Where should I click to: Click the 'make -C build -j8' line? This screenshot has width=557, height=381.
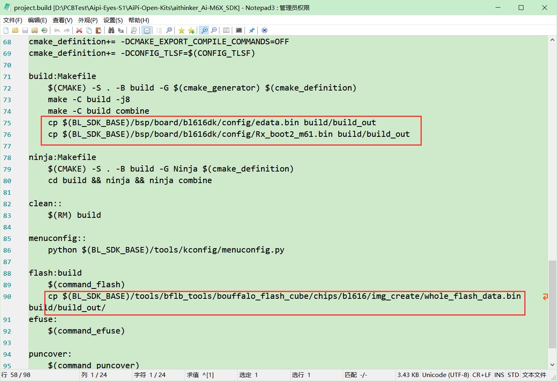point(89,99)
